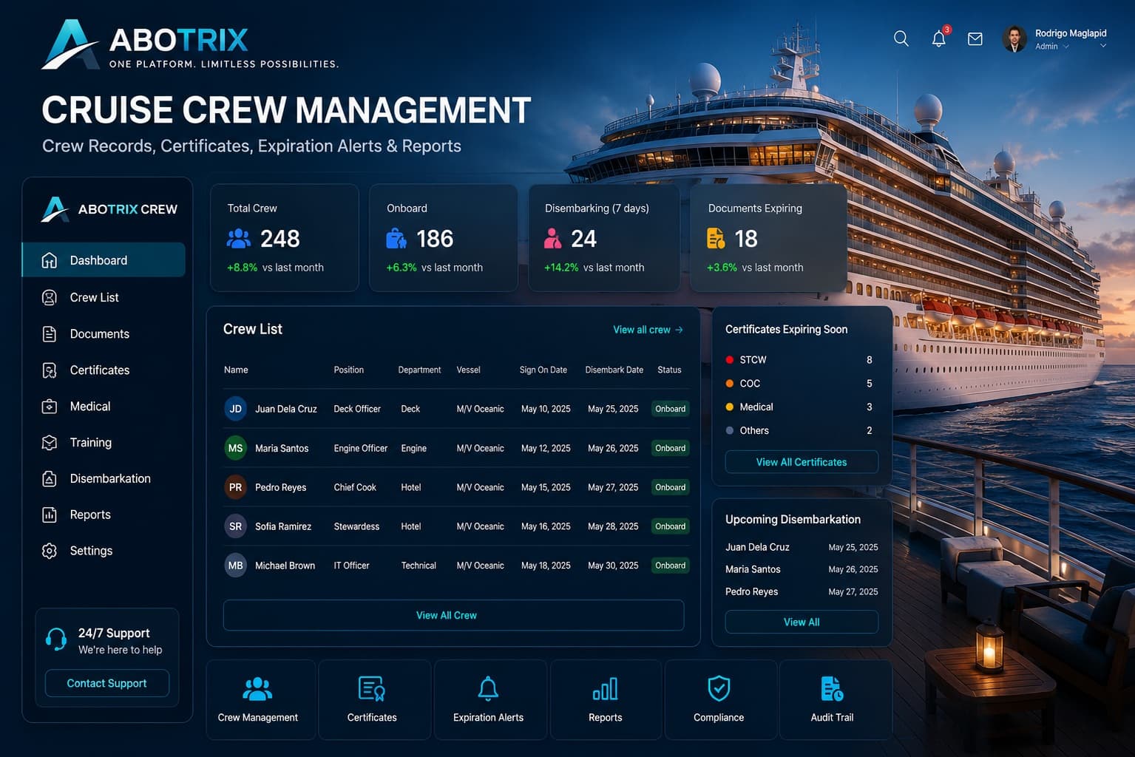The height and width of the screenshot is (757, 1135).
Task: Click the Abotrix logo in header
Action: (190, 44)
